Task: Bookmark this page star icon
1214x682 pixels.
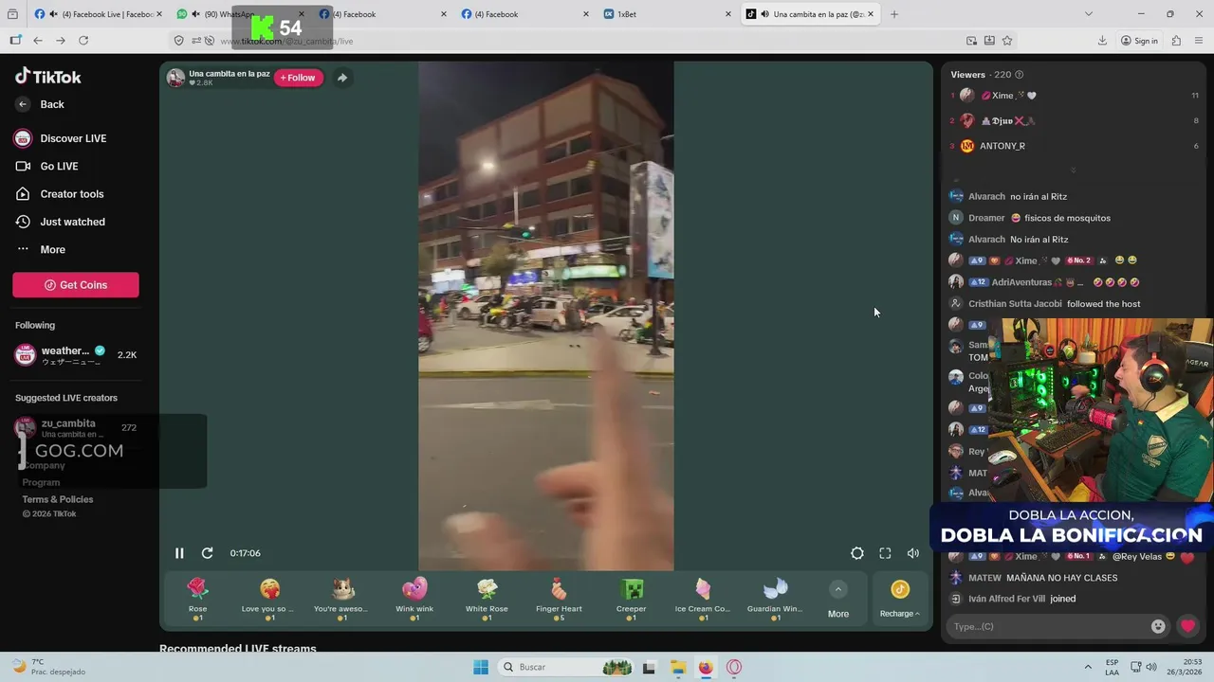Action: click(1007, 41)
